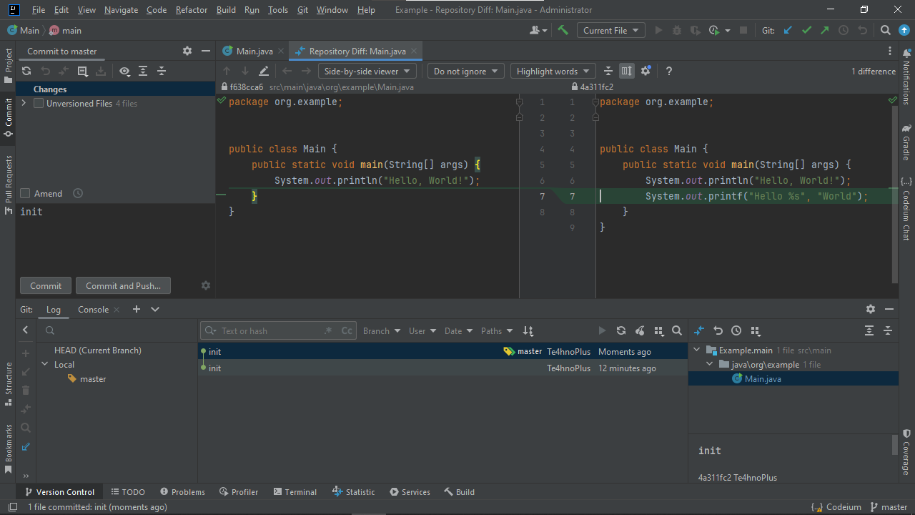
Task: Click the Build Project hammer icon
Action: click(x=563, y=30)
